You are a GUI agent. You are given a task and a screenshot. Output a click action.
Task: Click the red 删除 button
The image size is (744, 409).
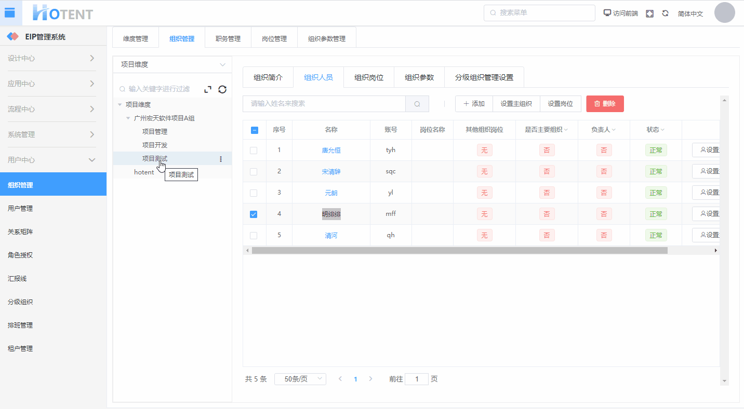pos(605,104)
